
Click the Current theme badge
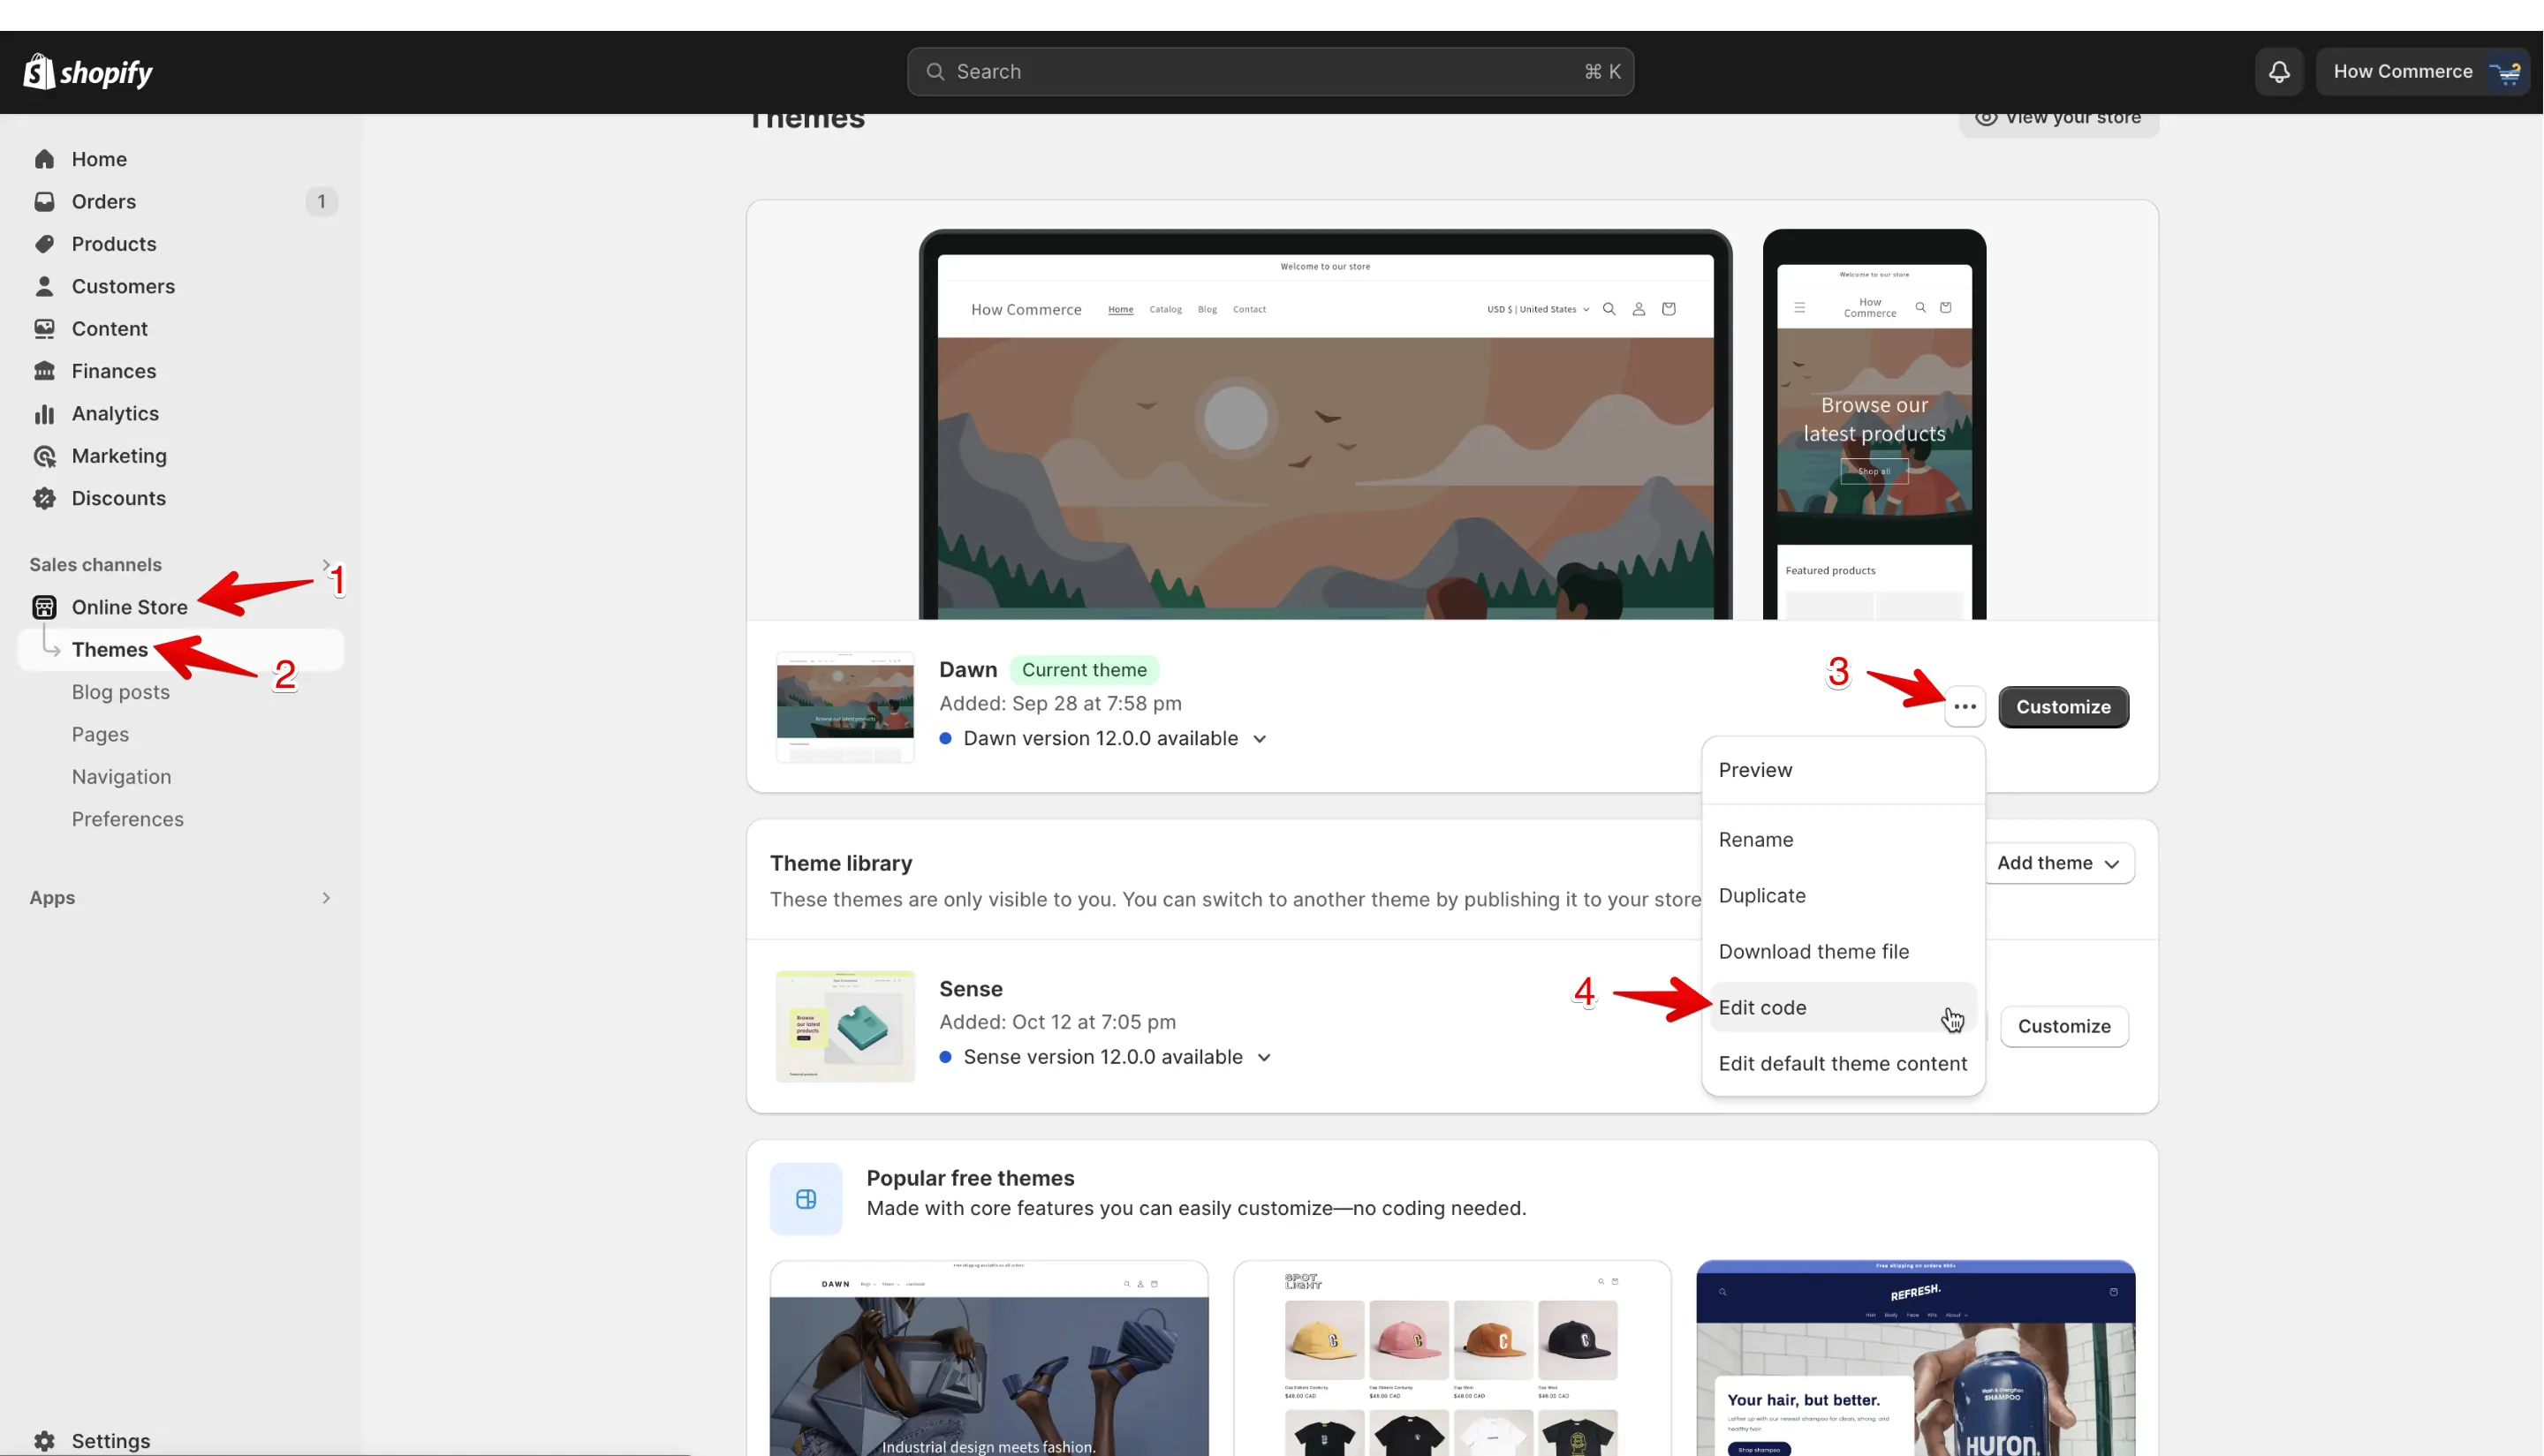pos(1085,670)
